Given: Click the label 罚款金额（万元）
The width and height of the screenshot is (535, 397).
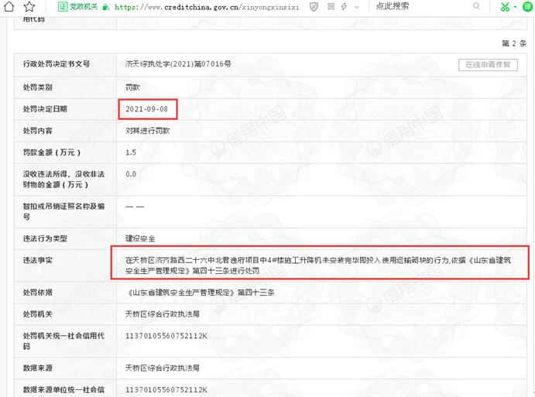Looking at the screenshot, I should coord(52,152).
